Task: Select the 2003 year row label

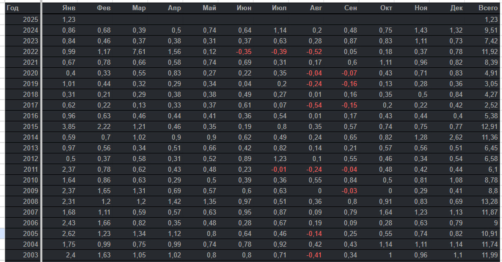Action: (x=31, y=255)
